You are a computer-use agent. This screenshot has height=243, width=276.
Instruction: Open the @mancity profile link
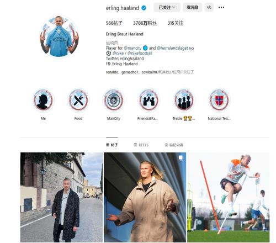coord(132,48)
